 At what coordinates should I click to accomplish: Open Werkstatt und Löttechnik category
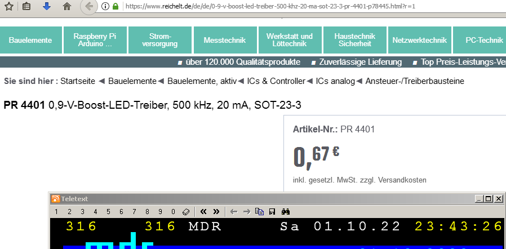pos(290,41)
